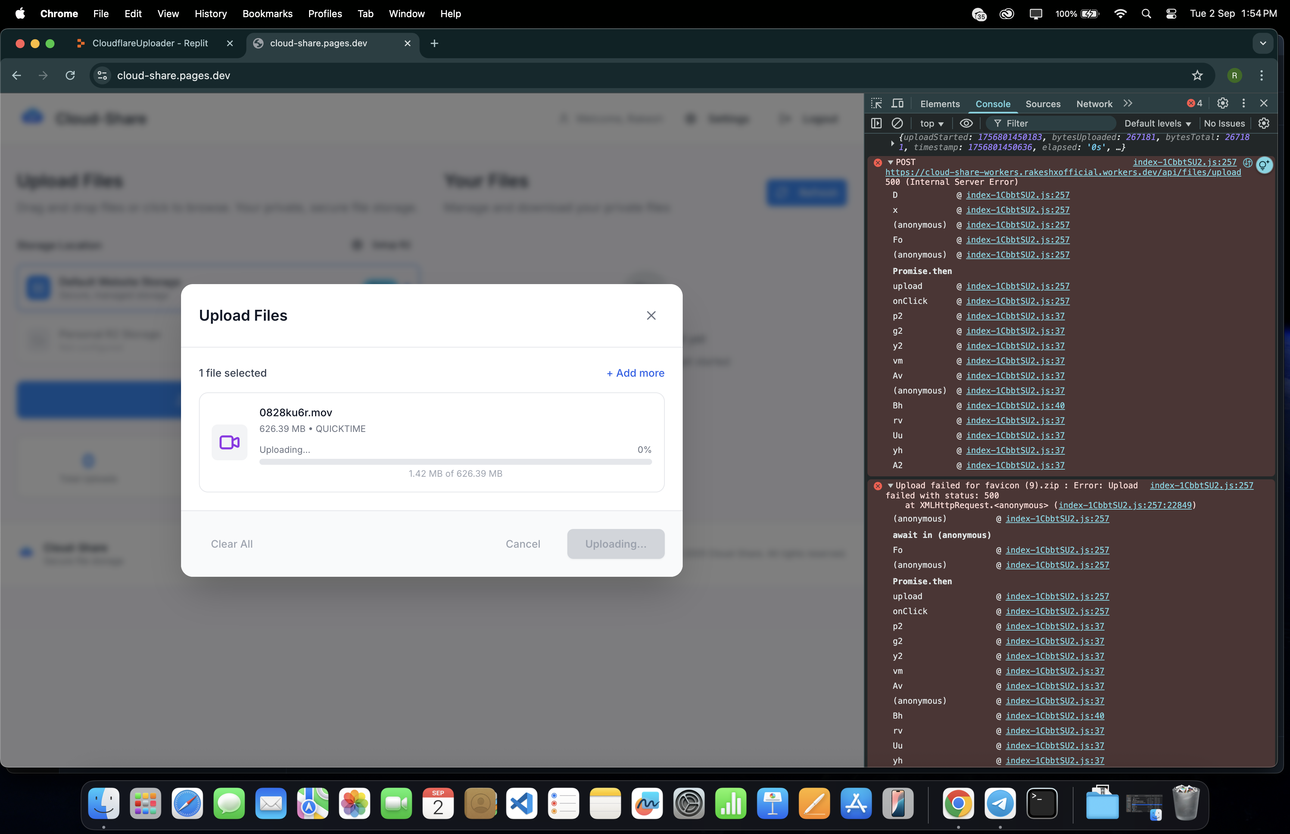Click the 0828ku6r.mov file name
This screenshot has height=834, width=1290.
[296, 413]
